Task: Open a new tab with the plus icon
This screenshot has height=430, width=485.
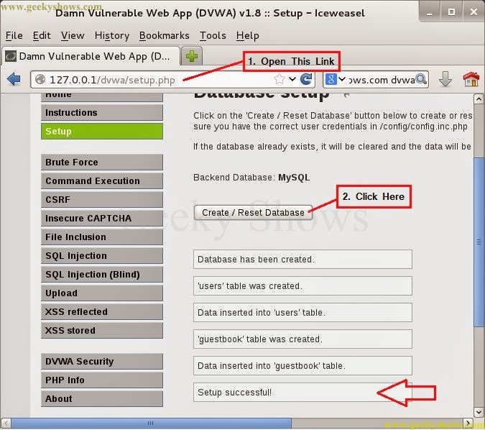Action: (193, 56)
